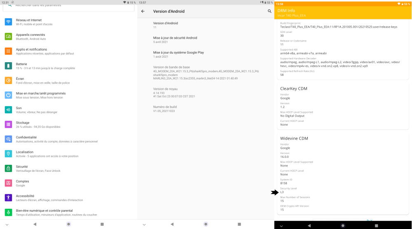The height and width of the screenshot is (229, 412).
Task: Open Son settings entry
Action: click(68, 110)
